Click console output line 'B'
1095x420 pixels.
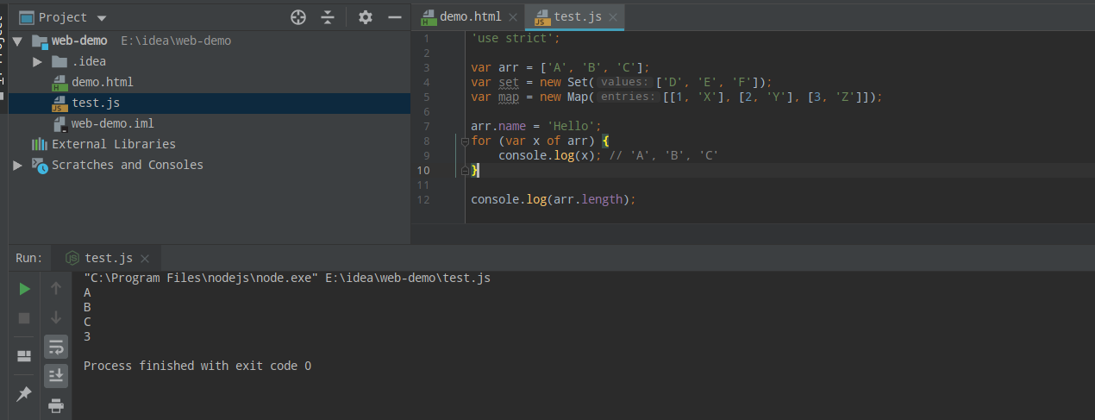point(87,308)
